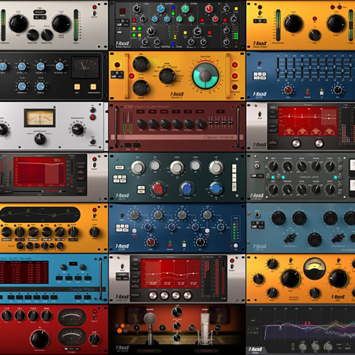
Task: Click the red power indicator on British Channel
Action: tap(122, 10)
